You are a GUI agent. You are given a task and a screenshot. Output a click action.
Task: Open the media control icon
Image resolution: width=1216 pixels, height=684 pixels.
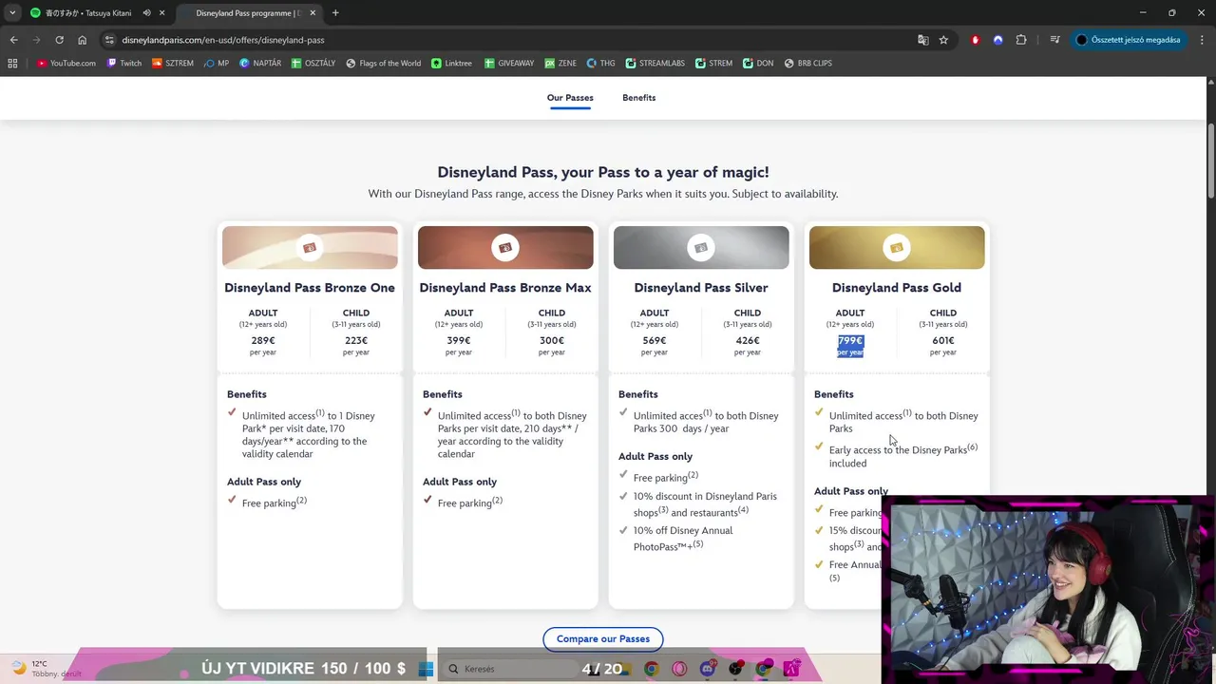tap(1054, 40)
